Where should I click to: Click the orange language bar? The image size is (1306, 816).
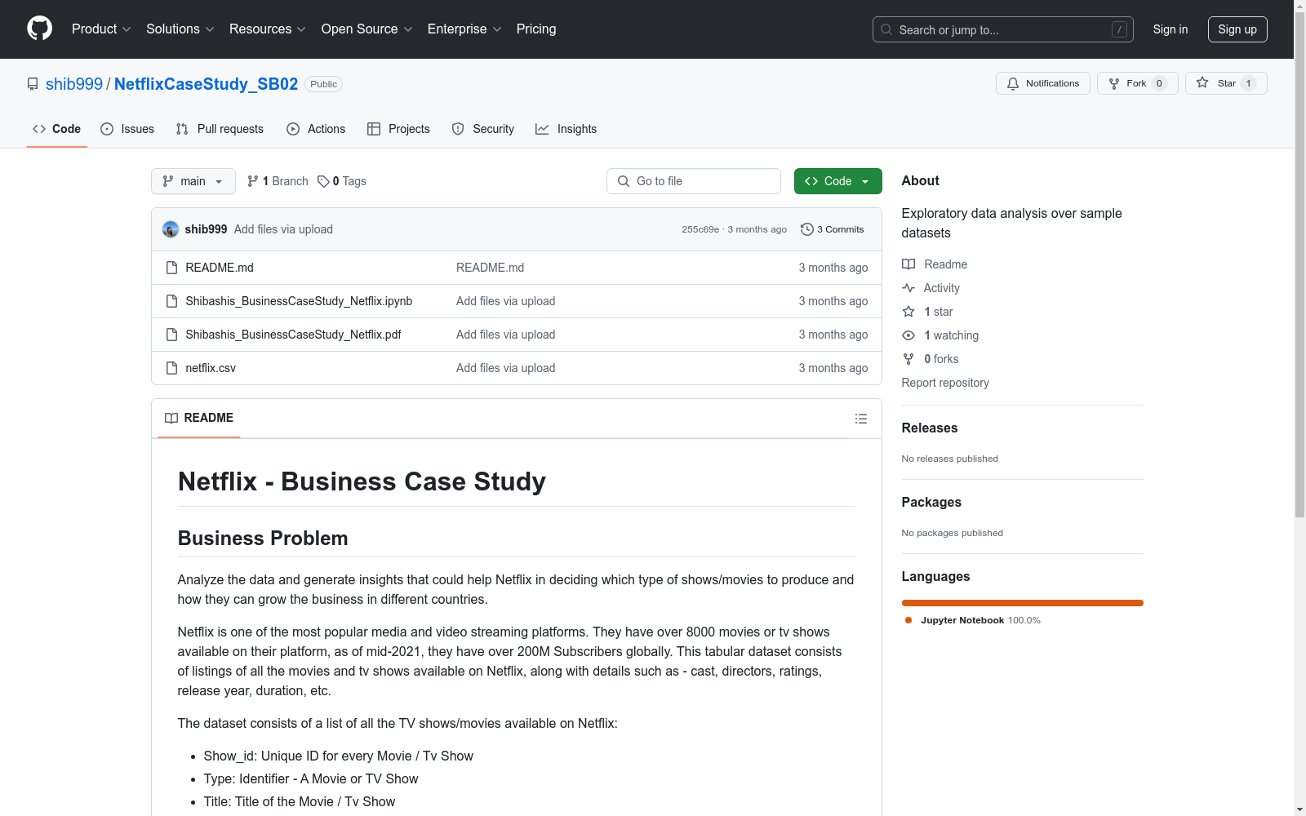tap(1022, 603)
